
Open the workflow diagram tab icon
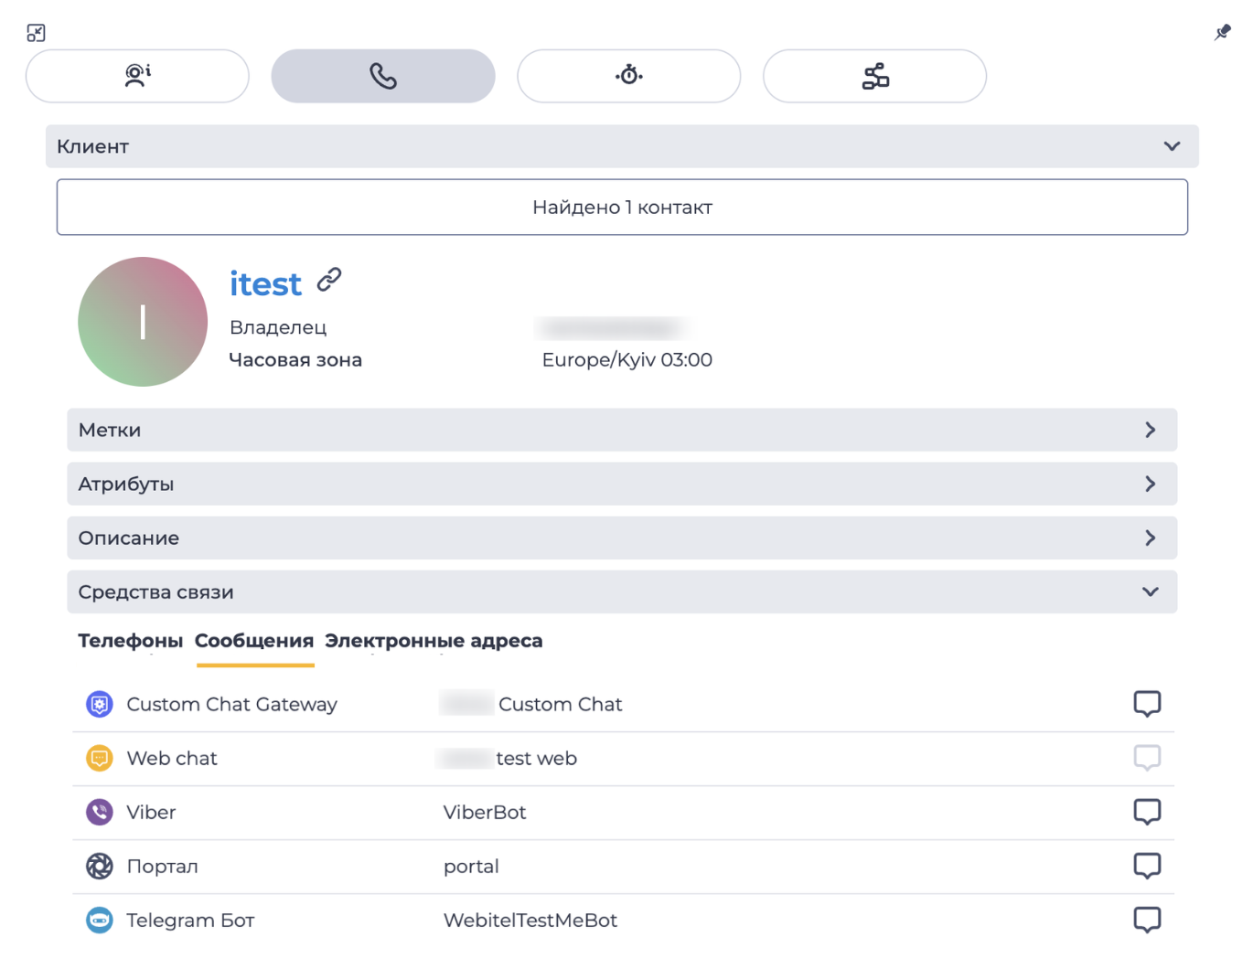tap(875, 76)
